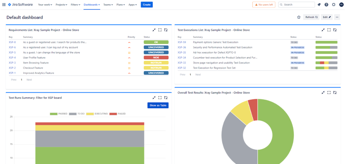Open notifications via the bell icon

[x=320, y=5]
